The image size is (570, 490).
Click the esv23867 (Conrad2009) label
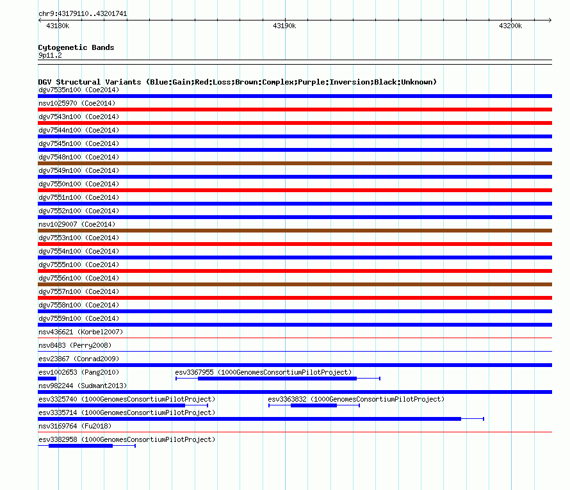click(x=79, y=359)
